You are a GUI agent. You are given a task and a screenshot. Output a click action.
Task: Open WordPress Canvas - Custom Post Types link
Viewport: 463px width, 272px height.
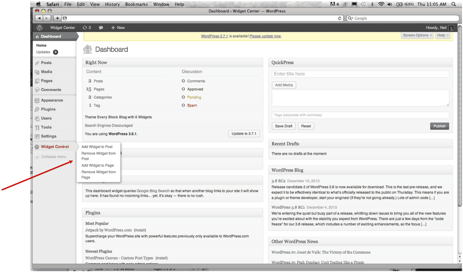(x=119, y=258)
